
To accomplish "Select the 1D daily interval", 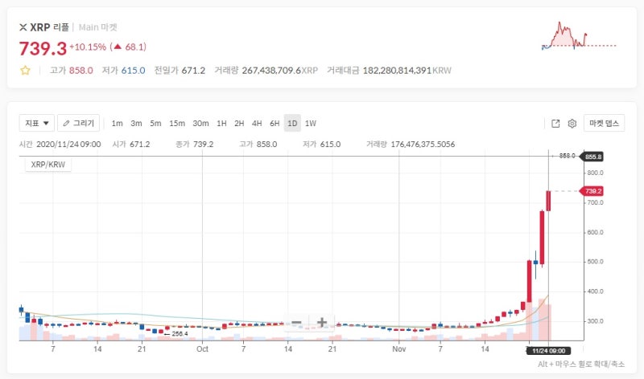I will point(292,124).
